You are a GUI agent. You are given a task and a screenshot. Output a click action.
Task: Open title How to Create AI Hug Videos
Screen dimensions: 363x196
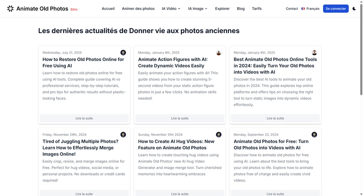[x=176, y=144]
